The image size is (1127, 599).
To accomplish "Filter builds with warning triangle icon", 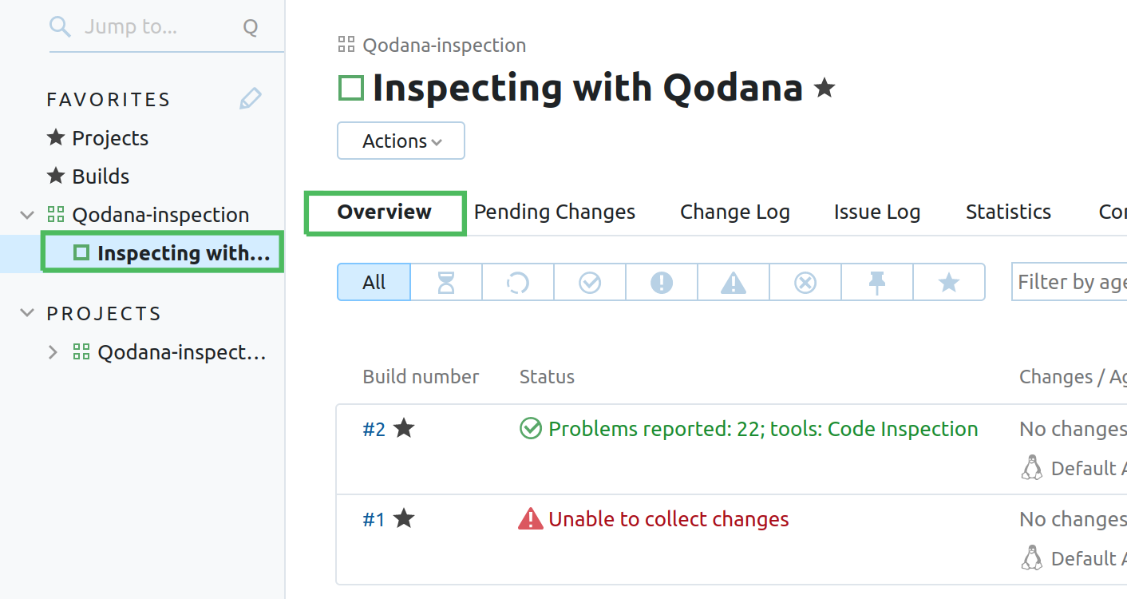I will [x=734, y=283].
